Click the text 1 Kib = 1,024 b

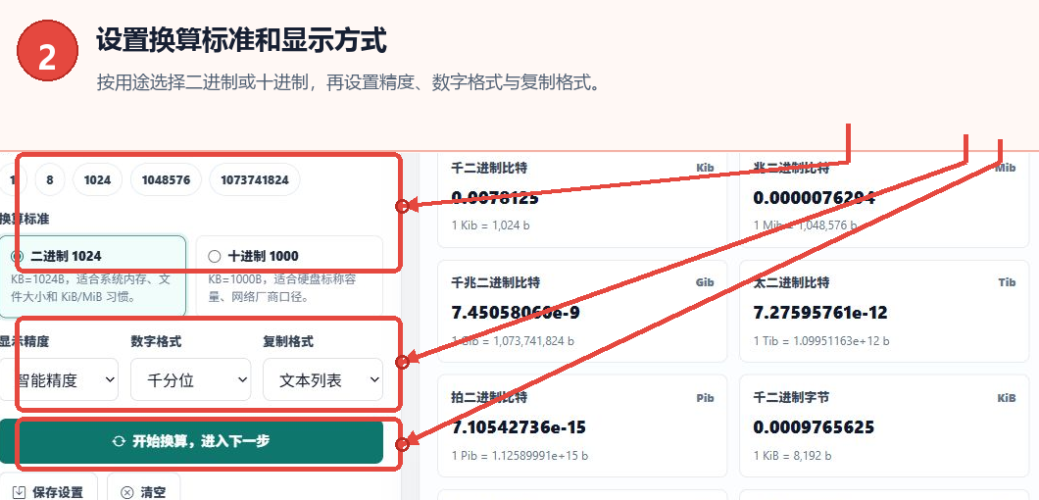(490, 225)
